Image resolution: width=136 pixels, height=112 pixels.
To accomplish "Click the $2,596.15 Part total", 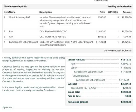I will [x=126, y=64].
